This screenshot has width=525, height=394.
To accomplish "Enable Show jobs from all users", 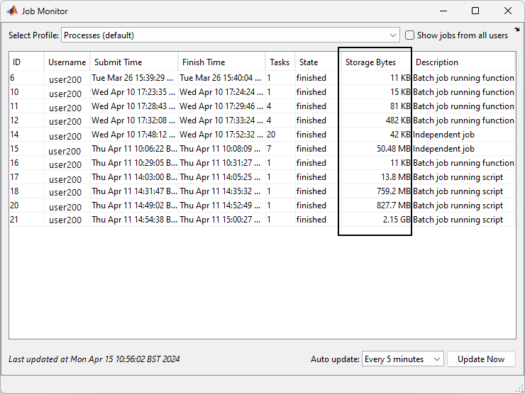I will click(409, 35).
